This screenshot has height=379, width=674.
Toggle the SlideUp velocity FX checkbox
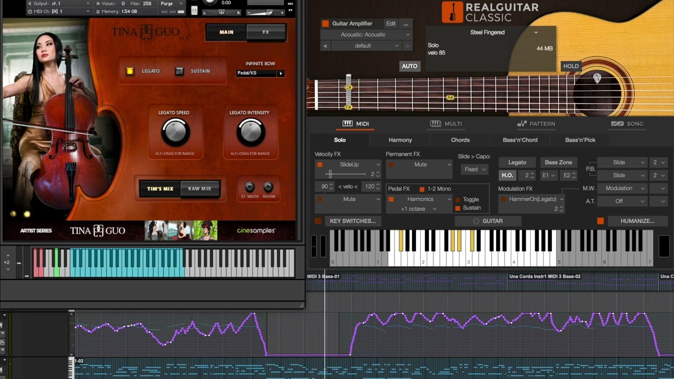320,165
